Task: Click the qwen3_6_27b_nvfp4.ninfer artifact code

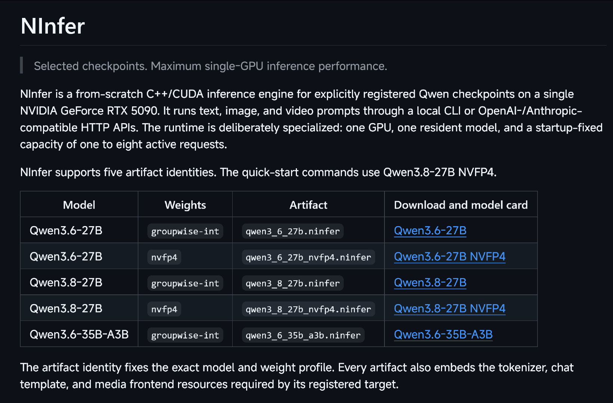Action: pos(308,257)
